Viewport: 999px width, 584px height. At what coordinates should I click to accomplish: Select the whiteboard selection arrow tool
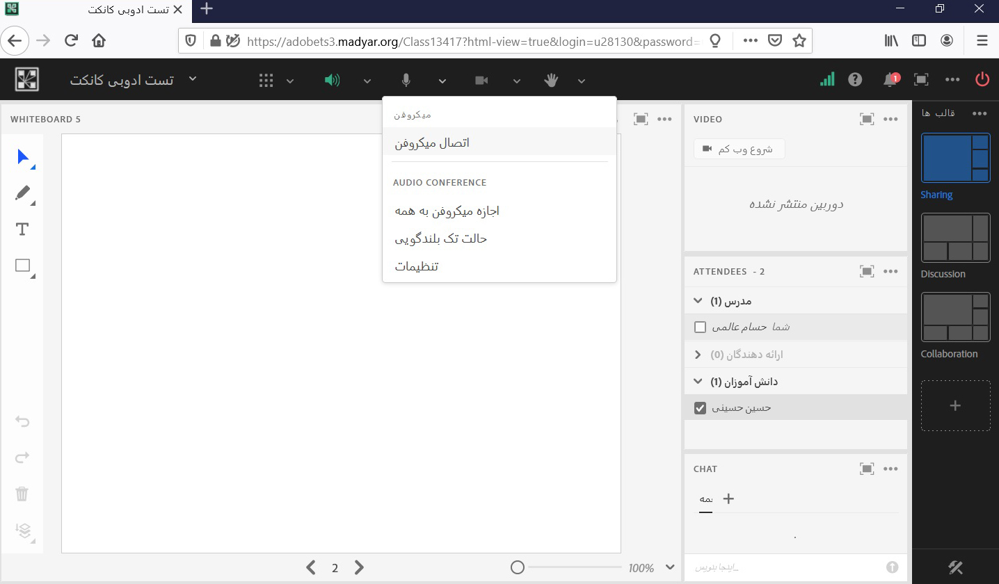[x=24, y=158]
